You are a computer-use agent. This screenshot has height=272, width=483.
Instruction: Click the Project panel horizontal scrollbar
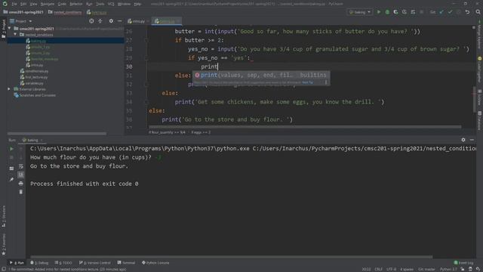[57, 134]
